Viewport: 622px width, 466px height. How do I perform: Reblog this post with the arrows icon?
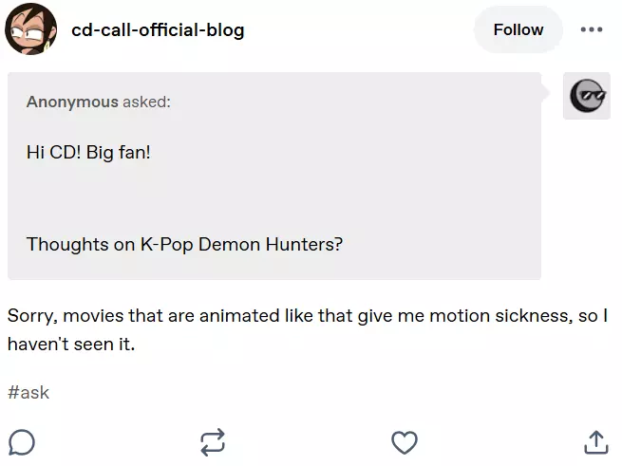pos(213,442)
